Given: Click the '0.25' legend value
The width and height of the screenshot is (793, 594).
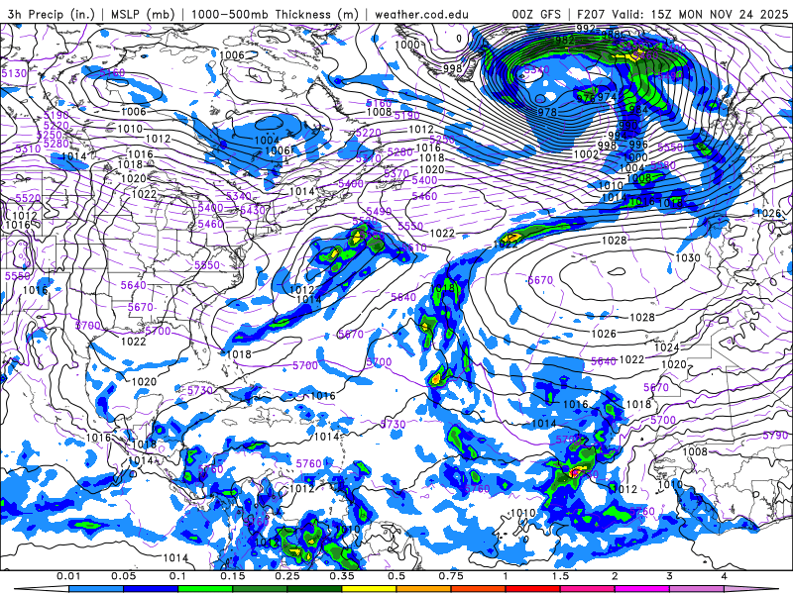Looking at the screenshot, I should tap(286, 576).
